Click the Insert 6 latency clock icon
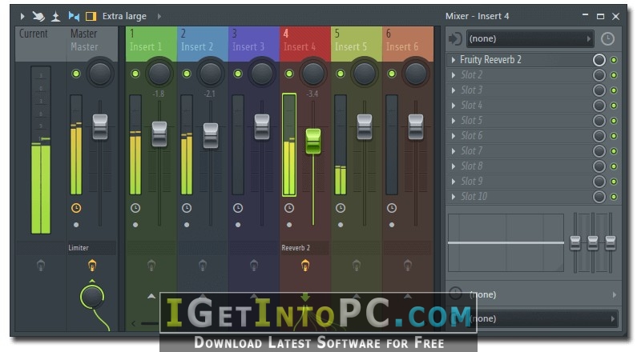637x352 pixels. coord(392,208)
